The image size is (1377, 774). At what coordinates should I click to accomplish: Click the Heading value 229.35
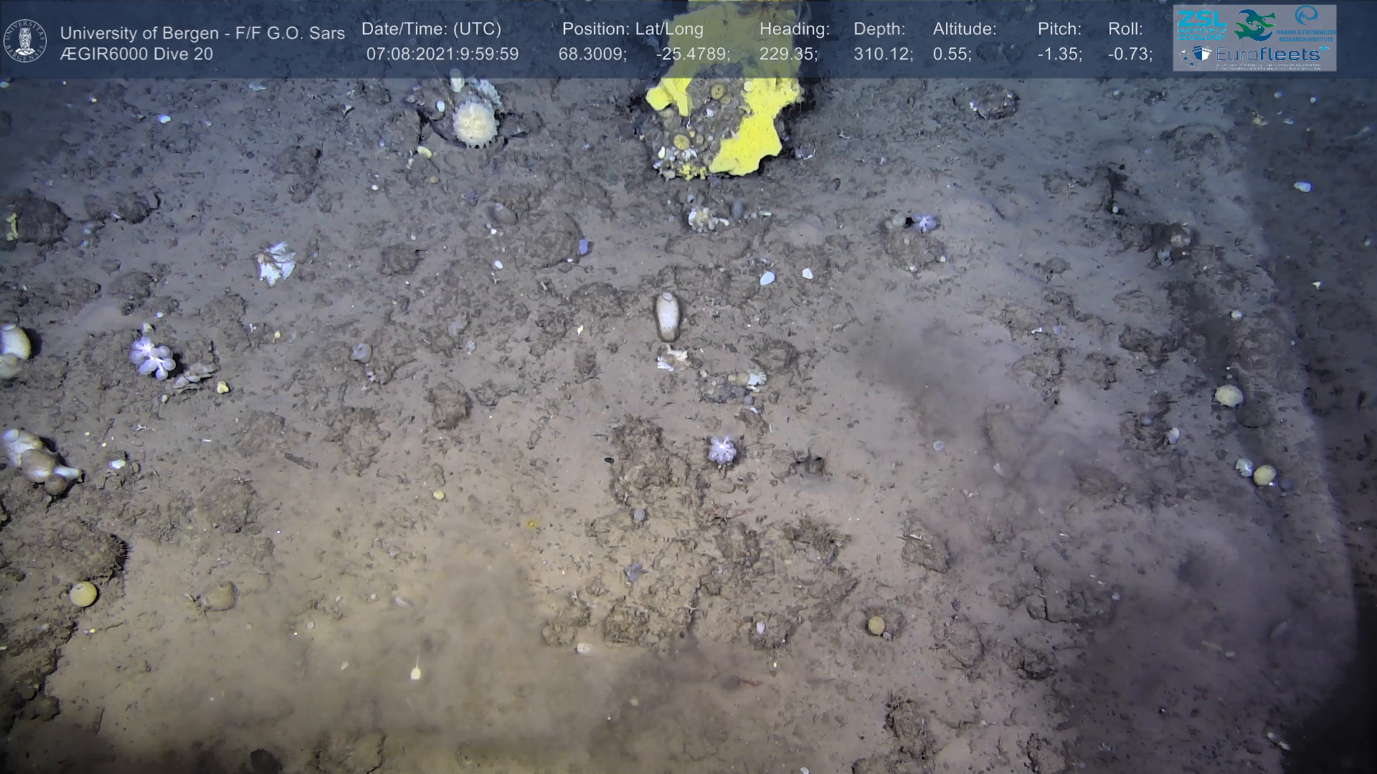point(788,54)
